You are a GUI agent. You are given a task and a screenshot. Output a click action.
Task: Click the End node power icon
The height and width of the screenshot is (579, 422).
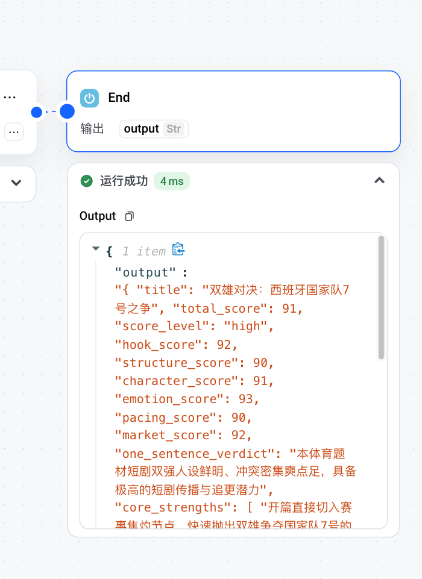click(89, 98)
